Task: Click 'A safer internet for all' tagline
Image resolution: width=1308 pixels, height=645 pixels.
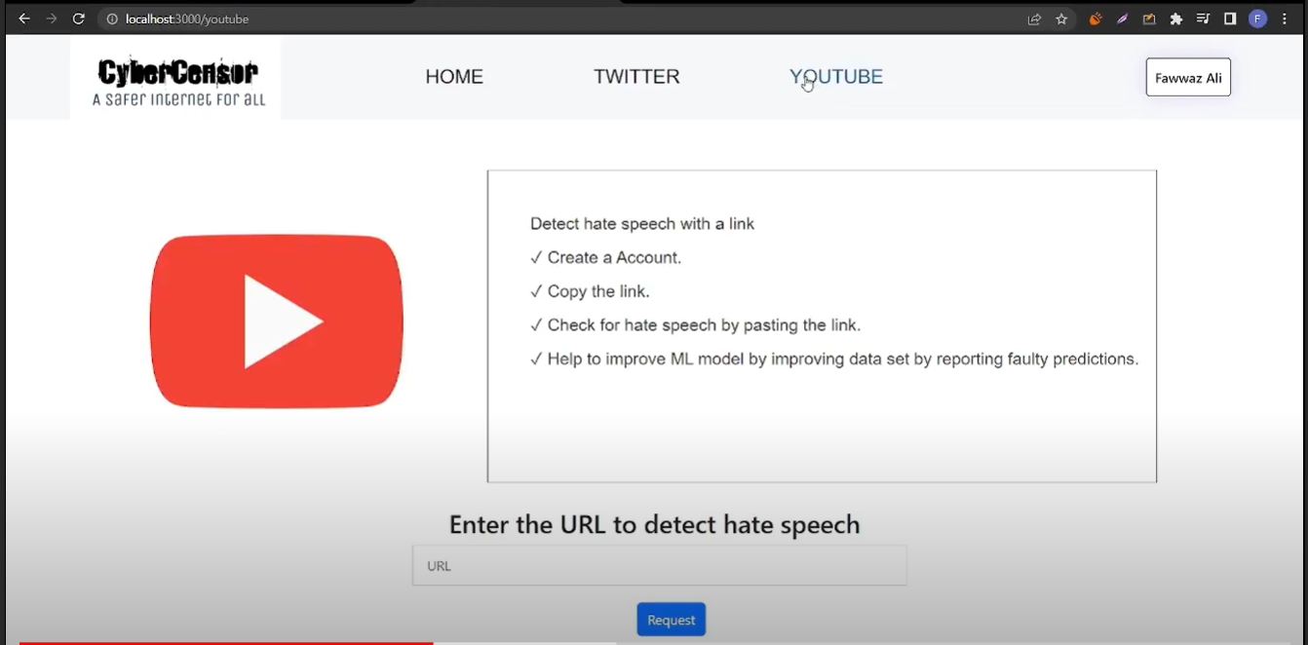Action: 178,99
